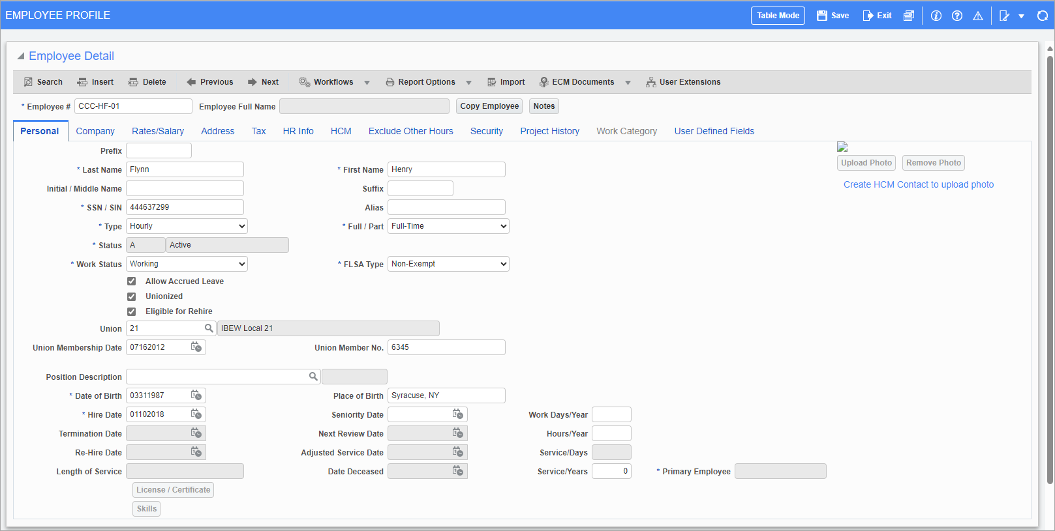Open the HCM tab
1055x531 pixels.
[x=341, y=131]
